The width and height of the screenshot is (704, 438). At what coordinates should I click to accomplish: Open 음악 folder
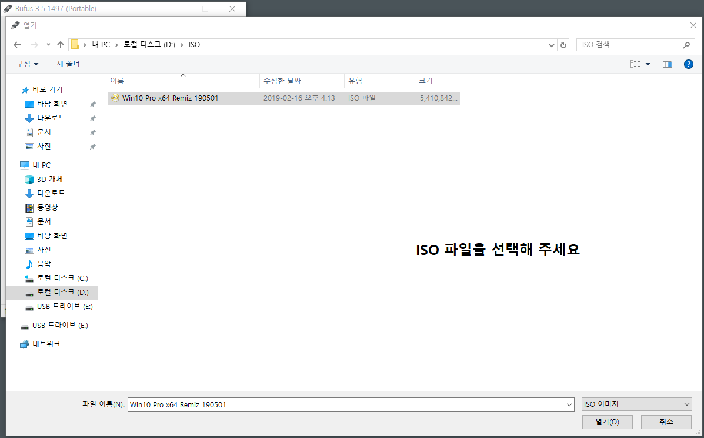pos(44,264)
